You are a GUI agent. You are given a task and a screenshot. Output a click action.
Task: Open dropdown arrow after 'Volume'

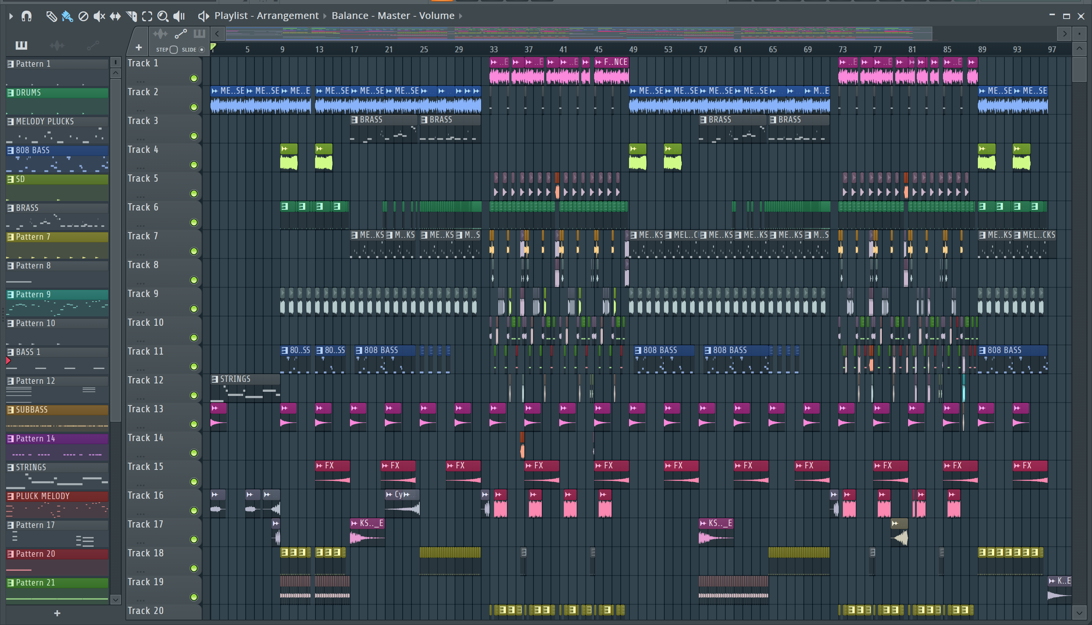pos(461,16)
